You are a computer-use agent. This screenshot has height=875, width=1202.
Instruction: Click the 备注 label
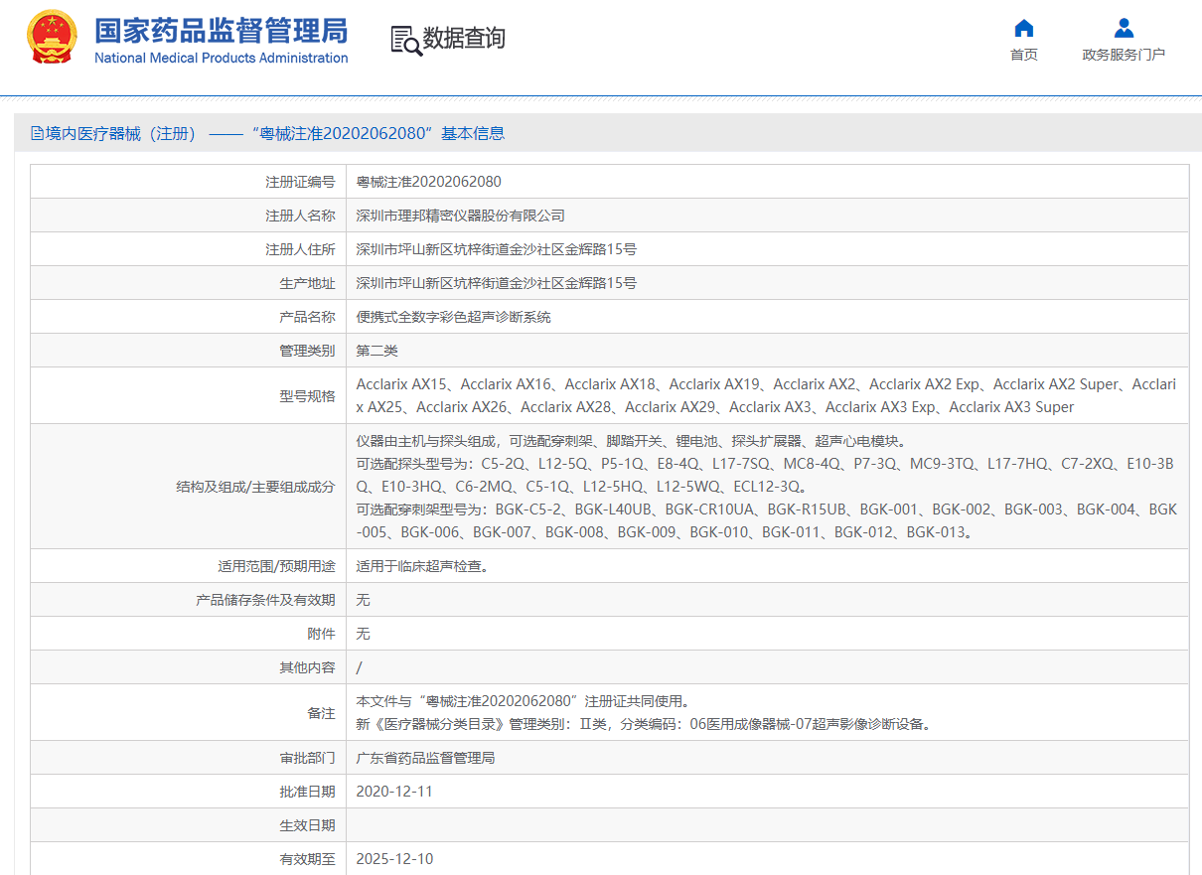tap(321, 712)
